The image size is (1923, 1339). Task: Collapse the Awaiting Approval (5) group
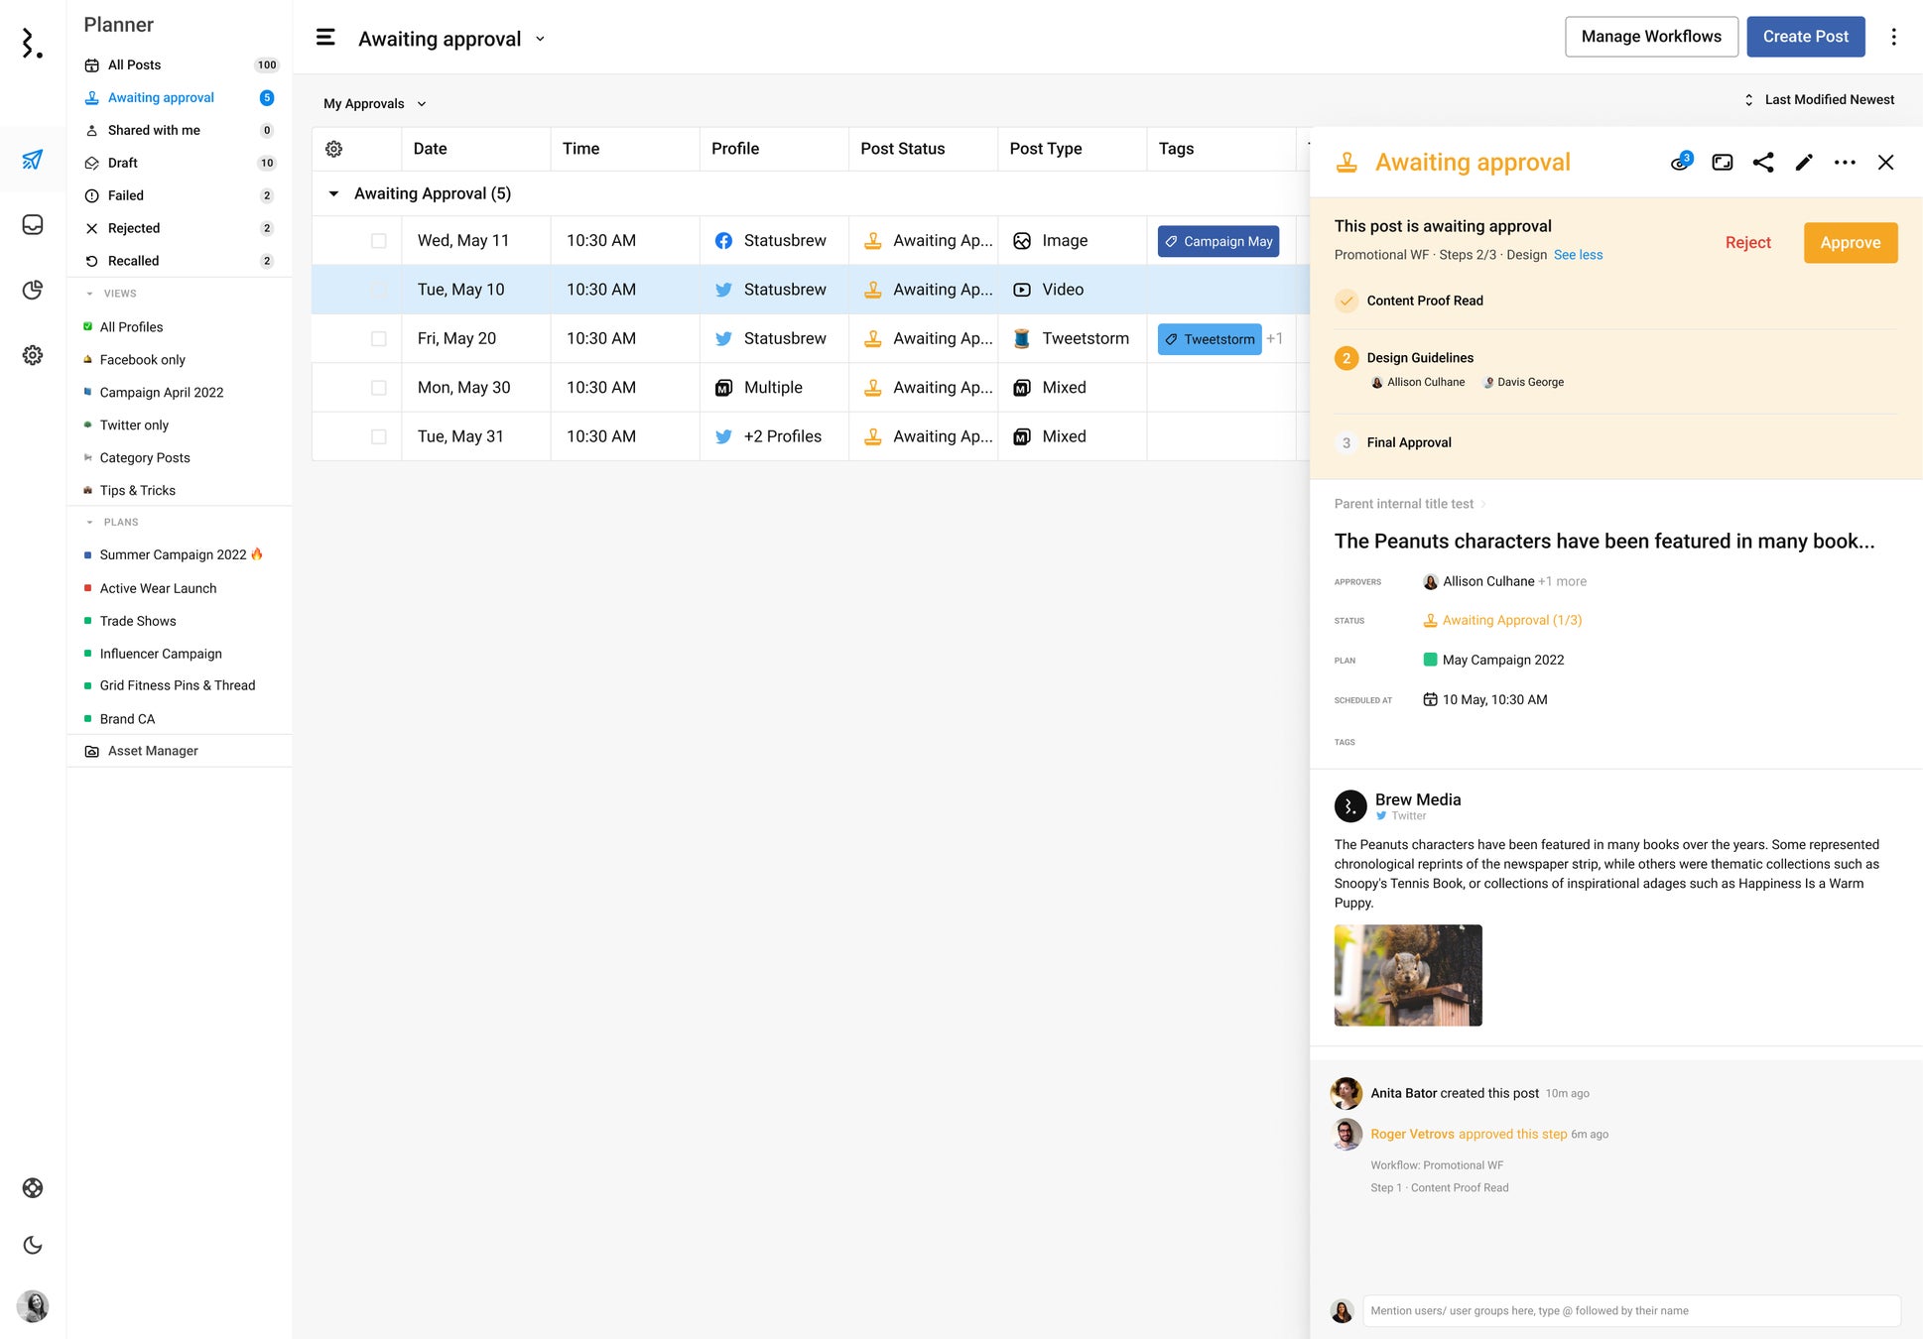tap(333, 193)
